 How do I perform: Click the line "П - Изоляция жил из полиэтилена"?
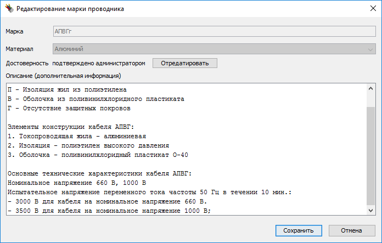(67, 90)
